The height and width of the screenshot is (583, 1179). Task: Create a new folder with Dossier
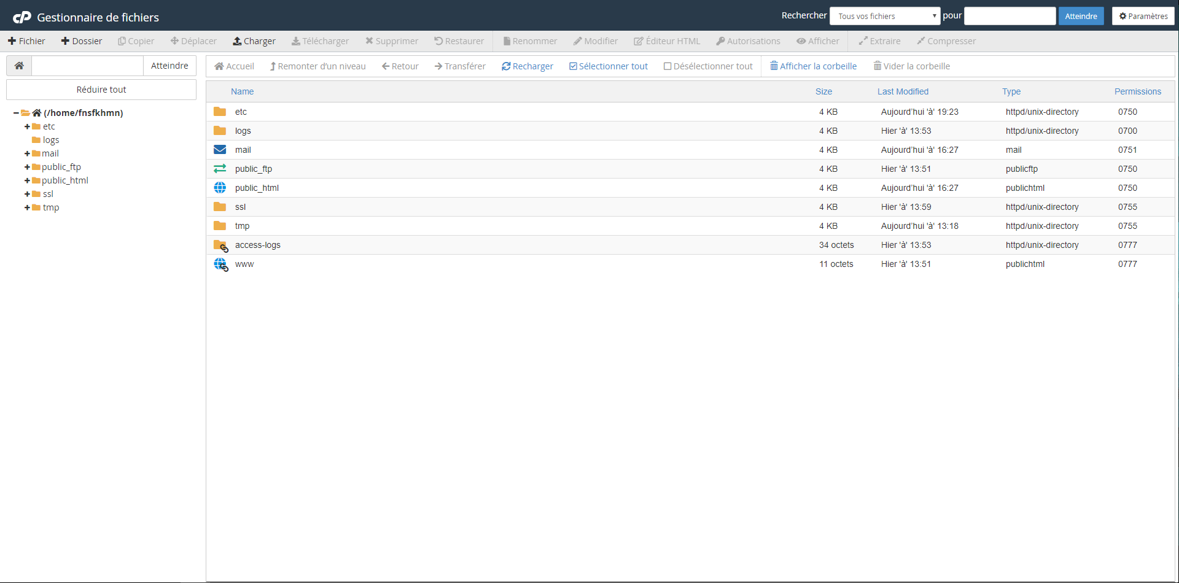[x=82, y=41]
